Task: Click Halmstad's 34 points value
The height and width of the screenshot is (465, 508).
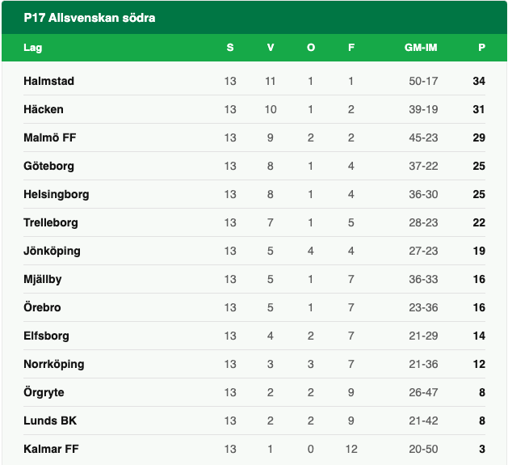Action: (x=479, y=81)
